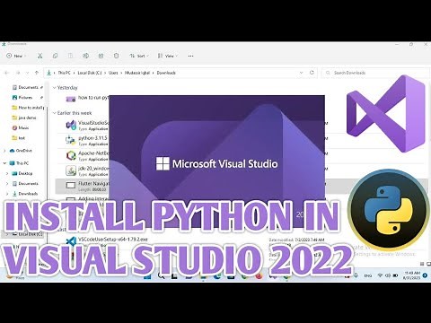Open recent locations chevron
The height and width of the screenshot is (323, 431).
(28, 73)
